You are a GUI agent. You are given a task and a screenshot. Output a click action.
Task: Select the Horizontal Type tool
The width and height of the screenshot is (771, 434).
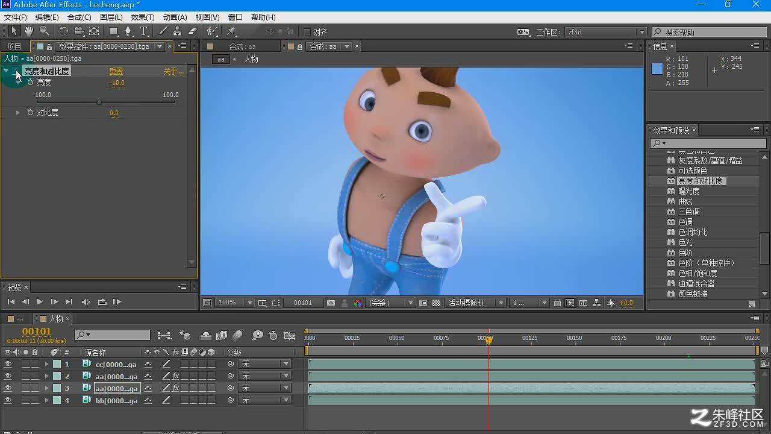pyautogui.click(x=143, y=31)
